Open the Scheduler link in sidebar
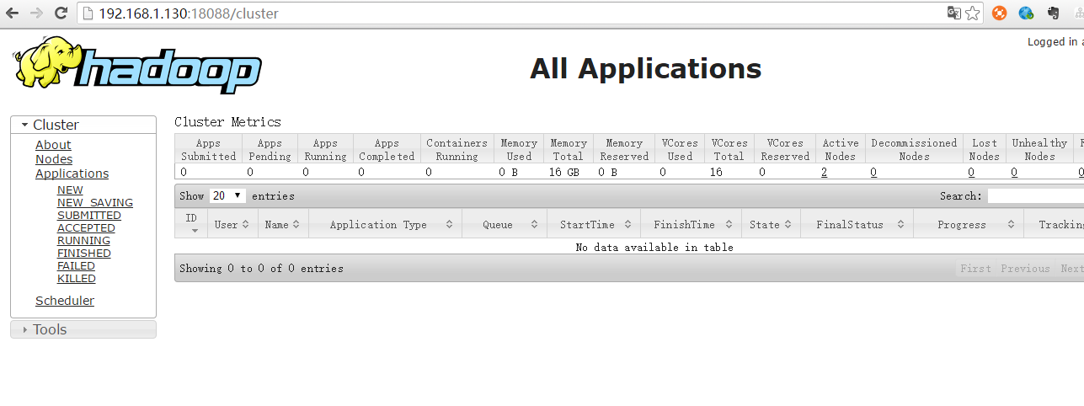Image resolution: width=1084 pixels, height=406 pixels. pos(65,301)
